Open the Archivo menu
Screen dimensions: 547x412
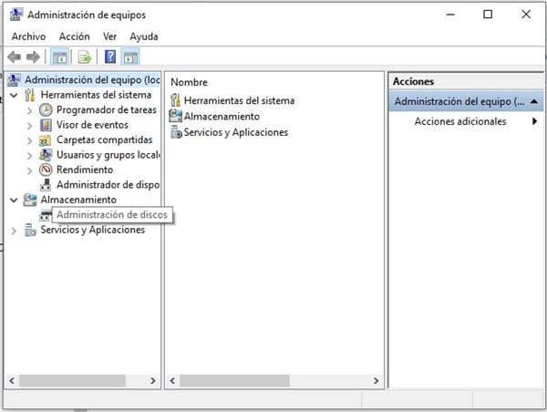28,36
